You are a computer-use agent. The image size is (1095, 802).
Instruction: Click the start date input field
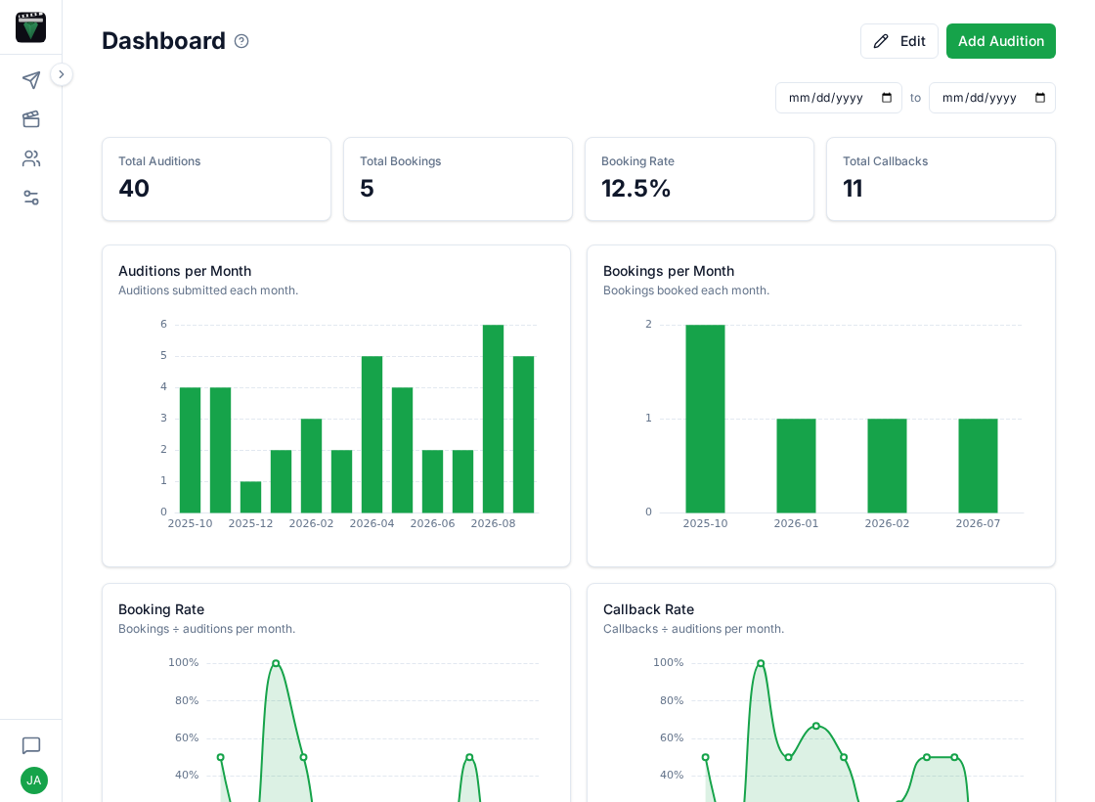pyautogui.click(x=839, y=98)
